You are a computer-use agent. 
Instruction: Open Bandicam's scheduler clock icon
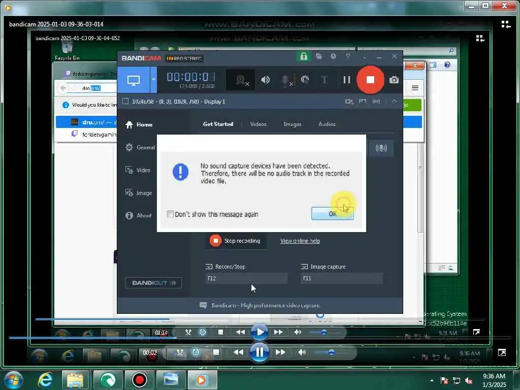(333, 56)
